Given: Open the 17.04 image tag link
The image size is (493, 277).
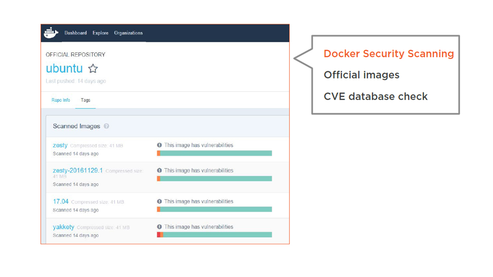Looking at the screenshot, I should (61, 201).
